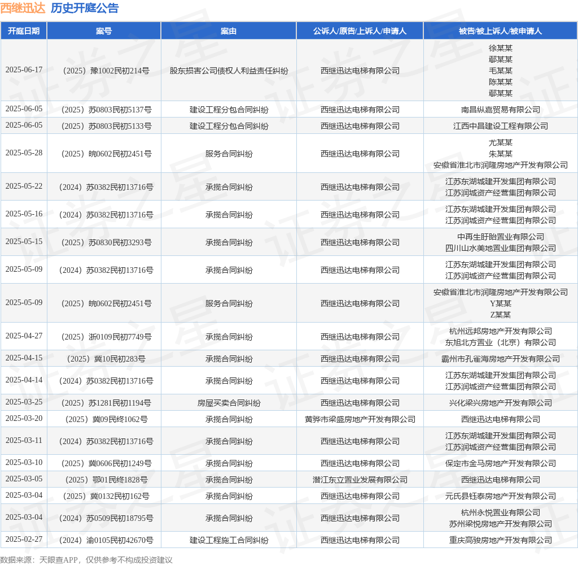Click the date 2025-03-11

tap(24, 440)
